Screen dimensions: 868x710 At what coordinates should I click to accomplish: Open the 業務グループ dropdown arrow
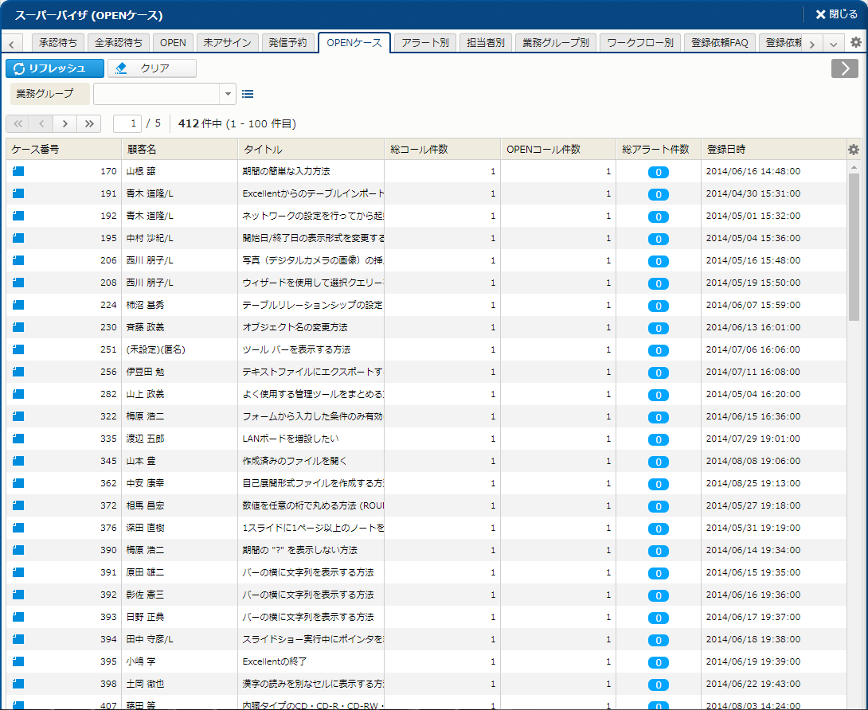pos(229,94)
